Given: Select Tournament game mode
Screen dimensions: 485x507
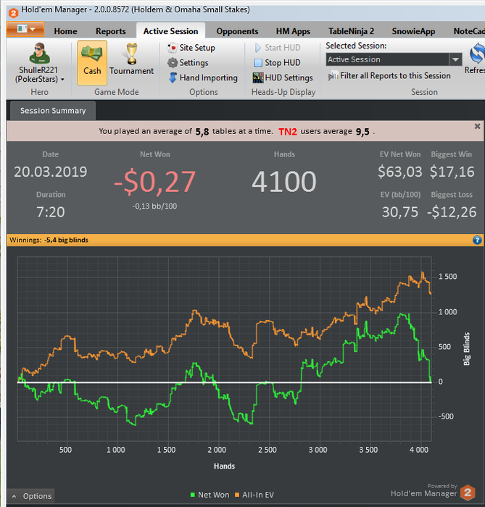Looking at the screenshot, I should [x=131, y=59].
